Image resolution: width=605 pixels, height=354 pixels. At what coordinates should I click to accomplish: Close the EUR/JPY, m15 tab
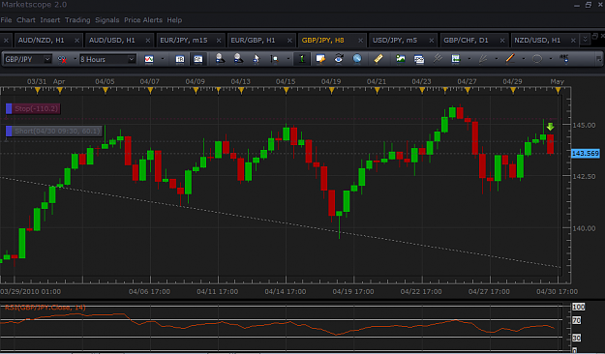click(x=219, y=40)
